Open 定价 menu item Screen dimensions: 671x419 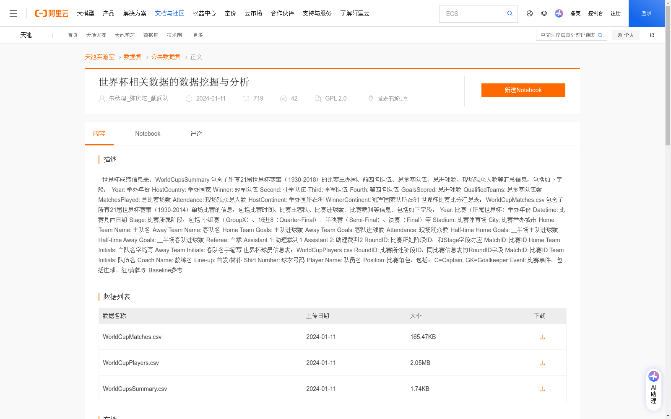pyautogui.click(x=230, y=13)
